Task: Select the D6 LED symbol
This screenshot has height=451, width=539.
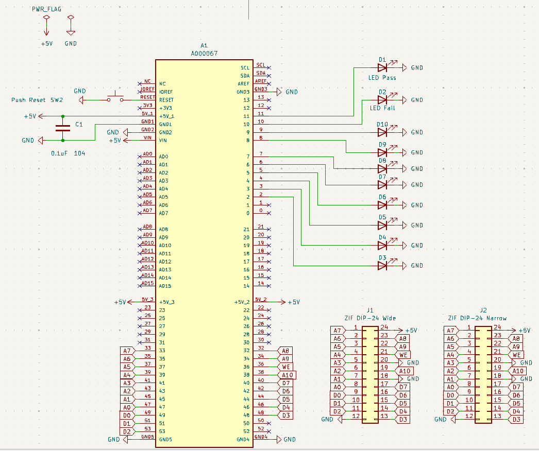Action: tap(382, 205)
